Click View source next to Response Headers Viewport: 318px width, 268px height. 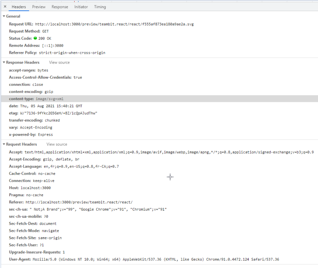pos(59,62)
